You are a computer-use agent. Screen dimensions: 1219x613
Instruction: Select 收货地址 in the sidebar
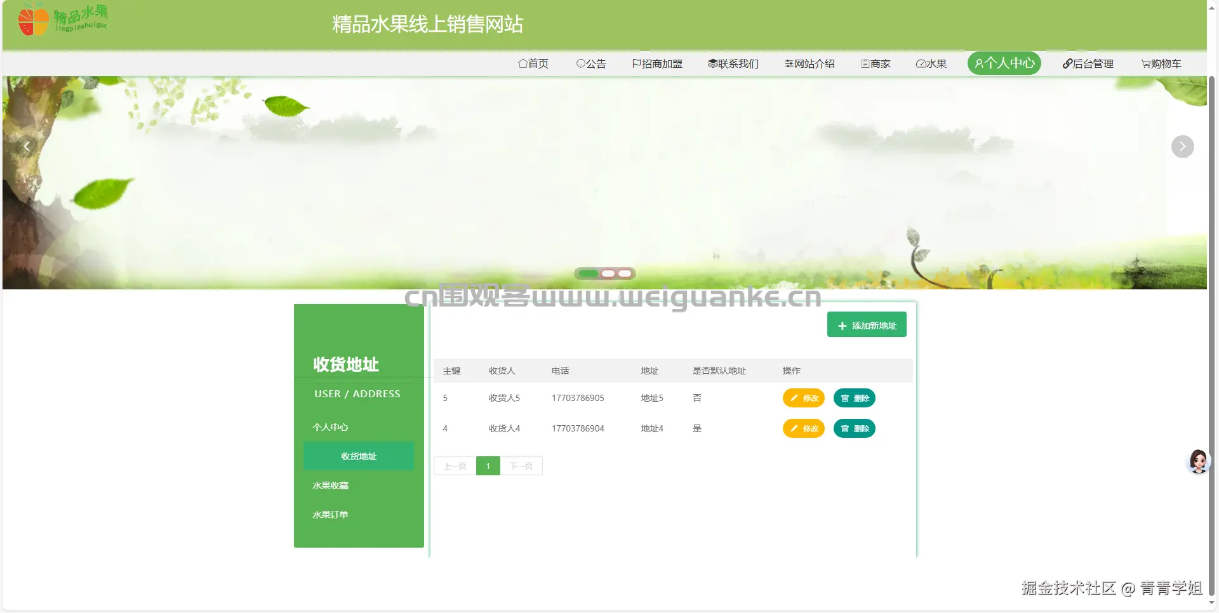[359, 456]
